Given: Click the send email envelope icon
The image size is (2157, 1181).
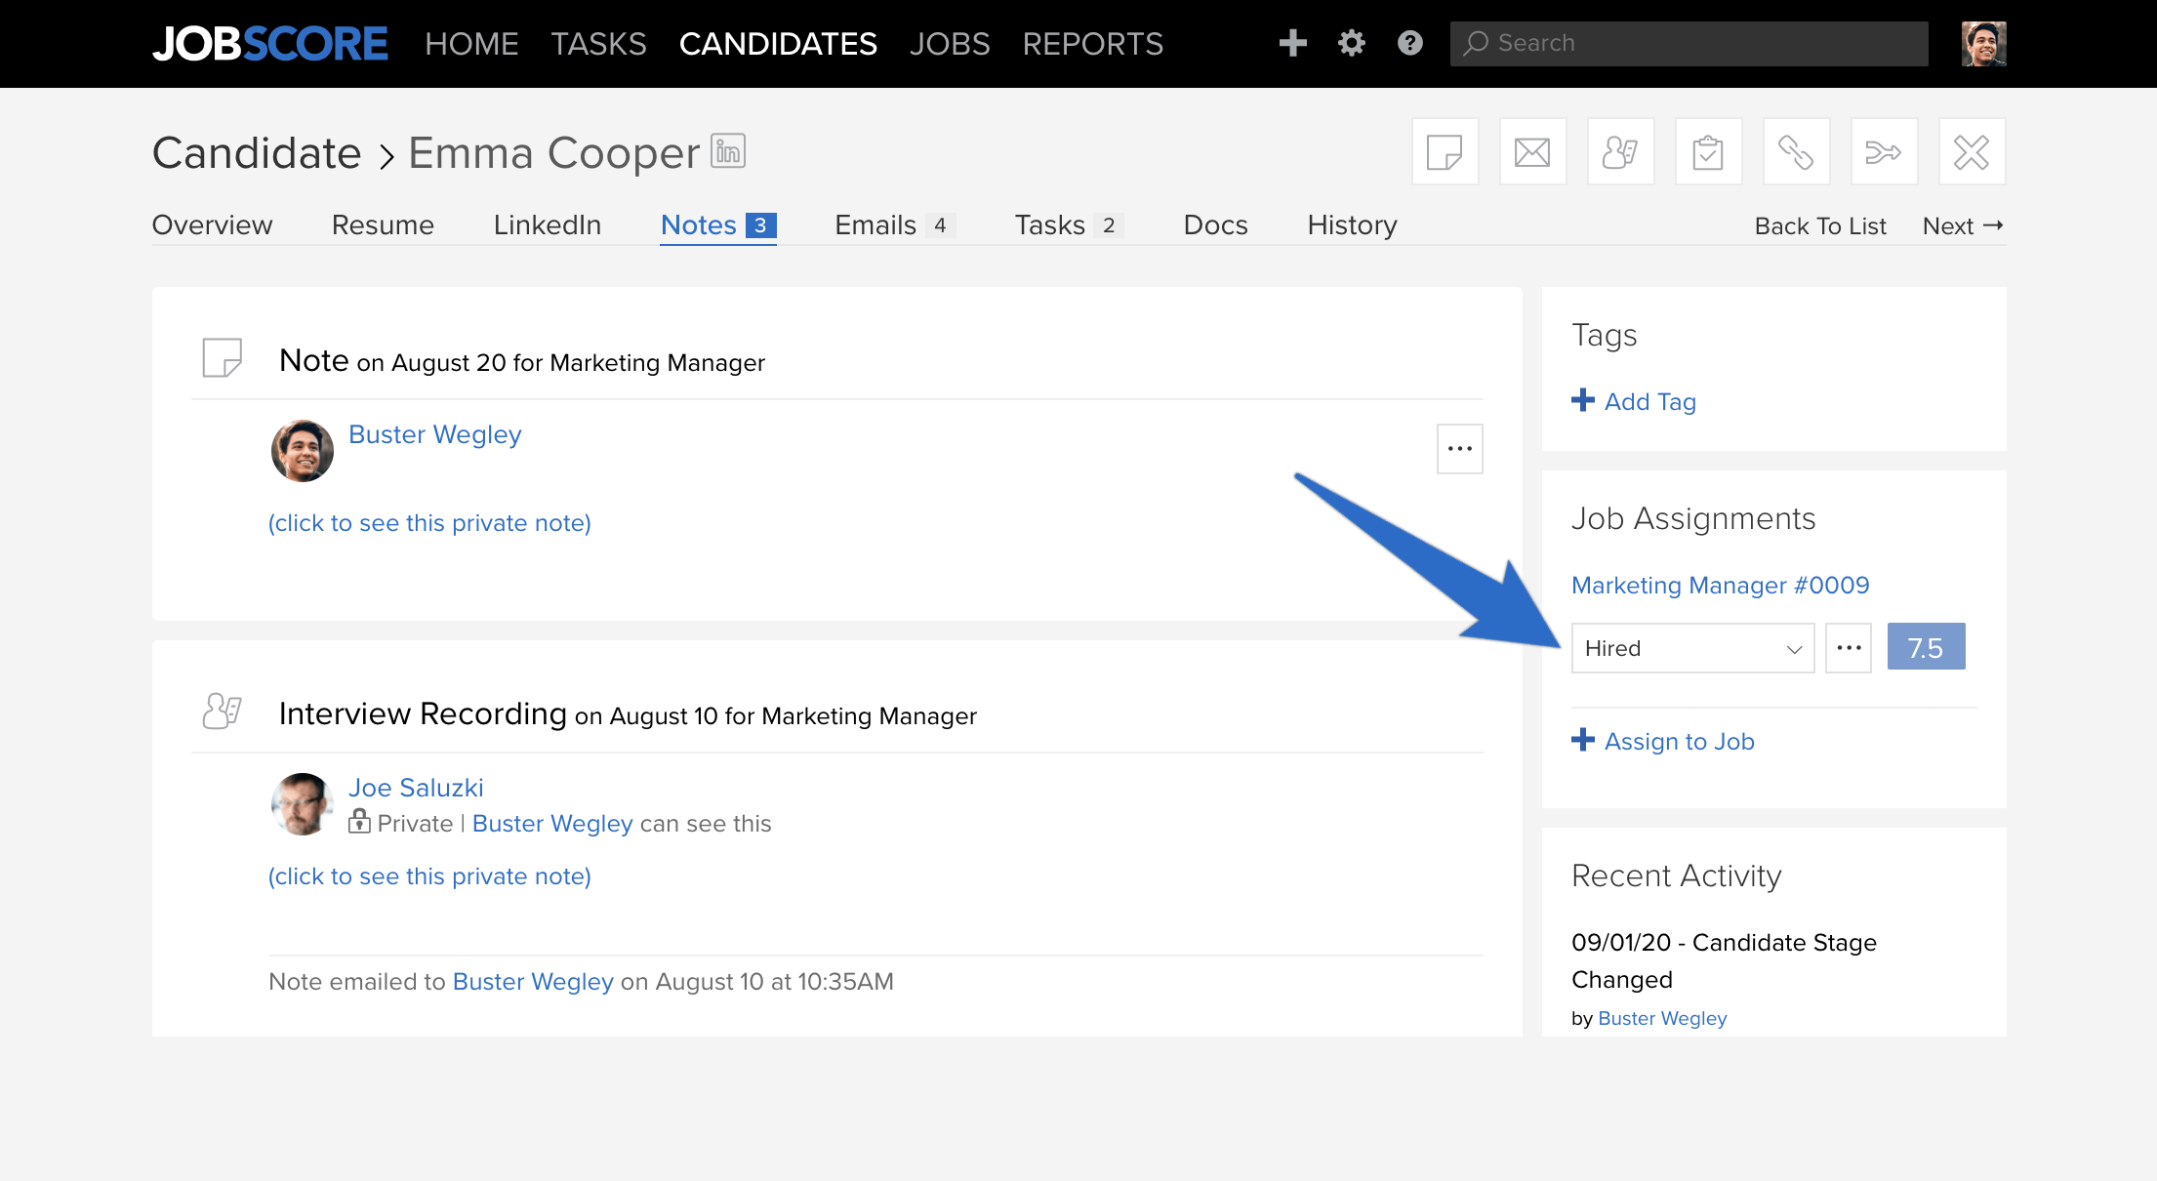Looking at the screenshot, I should [x=1532, y=152].
